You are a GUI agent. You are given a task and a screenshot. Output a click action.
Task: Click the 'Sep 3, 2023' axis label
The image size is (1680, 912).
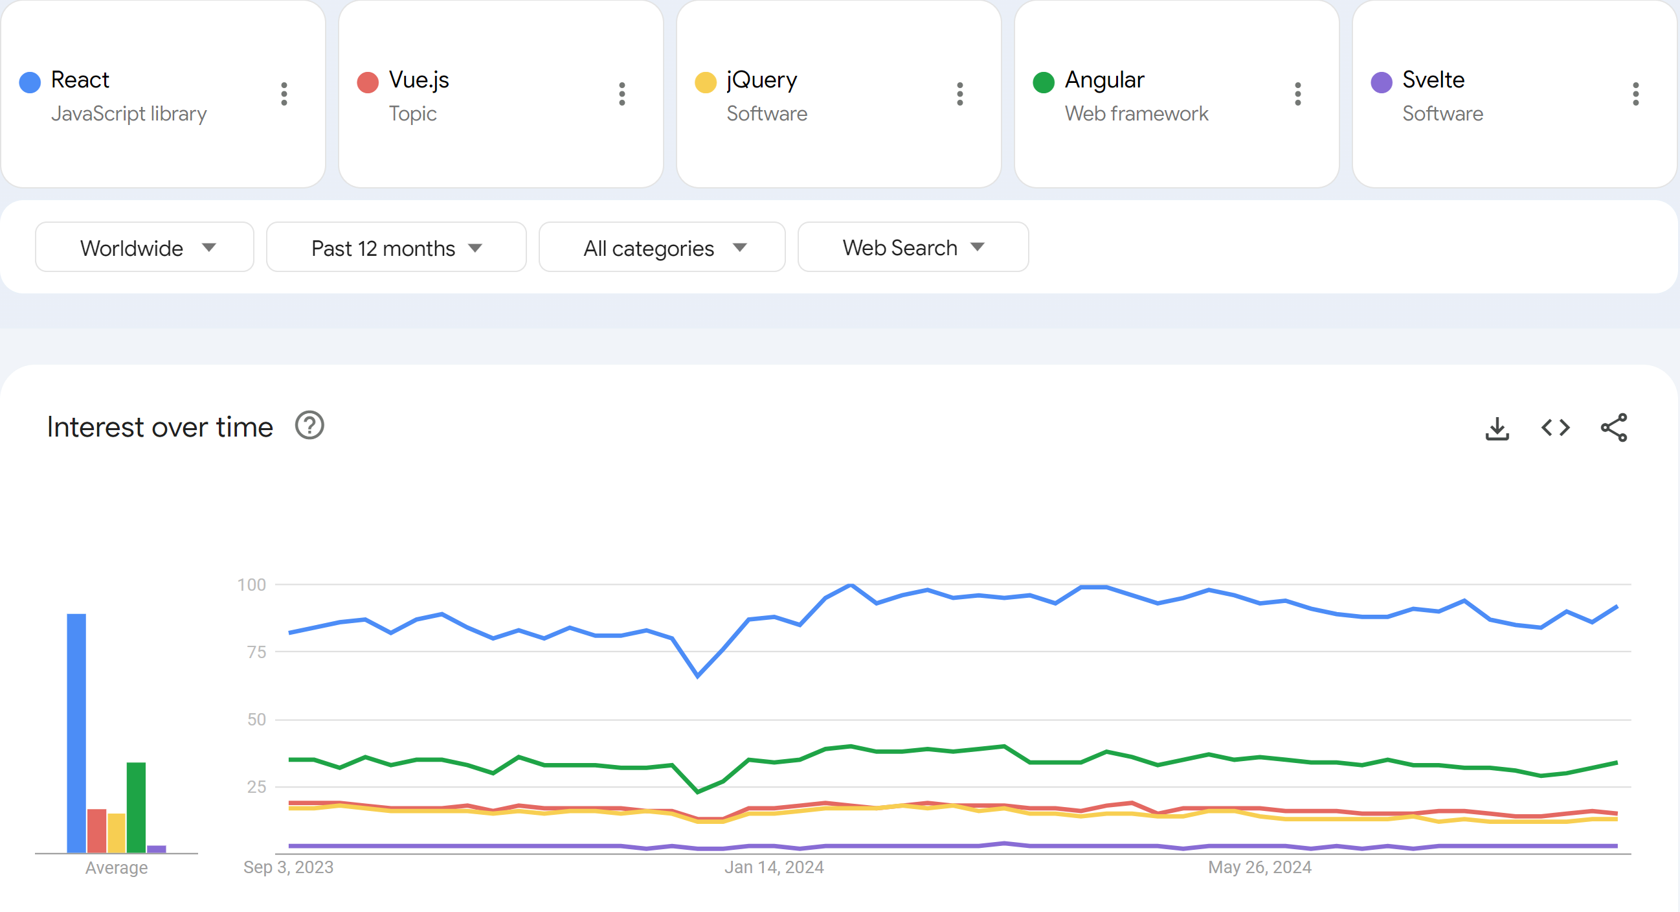[288, 868]
